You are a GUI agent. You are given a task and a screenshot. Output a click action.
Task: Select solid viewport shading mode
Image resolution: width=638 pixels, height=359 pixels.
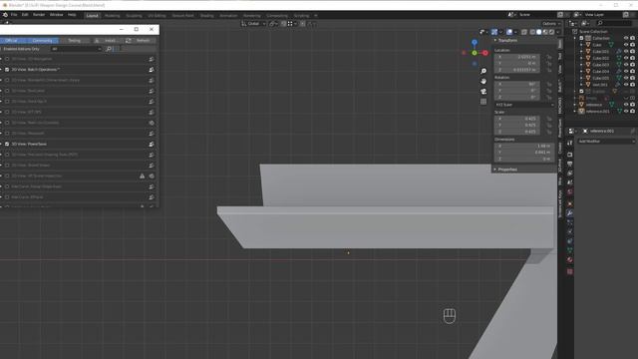[x=538, y=32]
